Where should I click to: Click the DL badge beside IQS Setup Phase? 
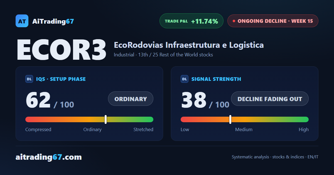(29, 79)
